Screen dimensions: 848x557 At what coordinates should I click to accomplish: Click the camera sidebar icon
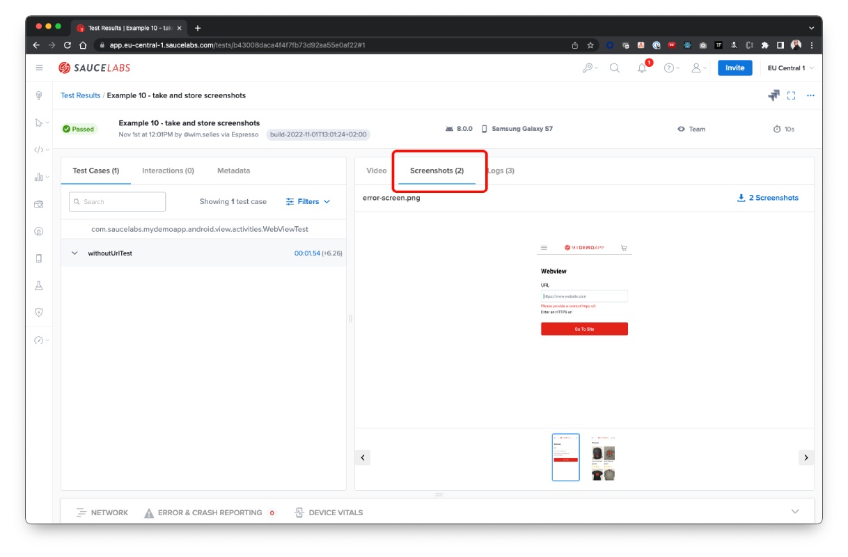coord(39,204)
